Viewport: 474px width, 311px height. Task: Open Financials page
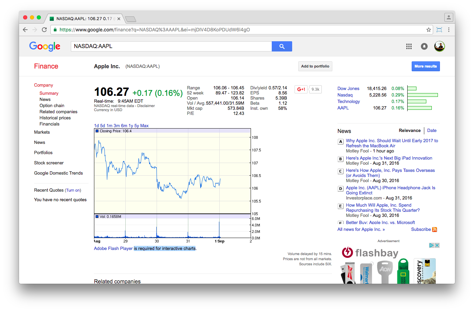[49, 124]
